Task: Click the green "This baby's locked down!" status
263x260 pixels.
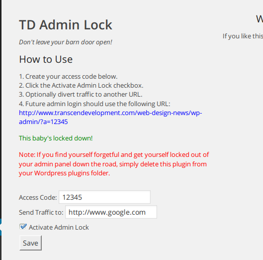Action: [56, 138]
